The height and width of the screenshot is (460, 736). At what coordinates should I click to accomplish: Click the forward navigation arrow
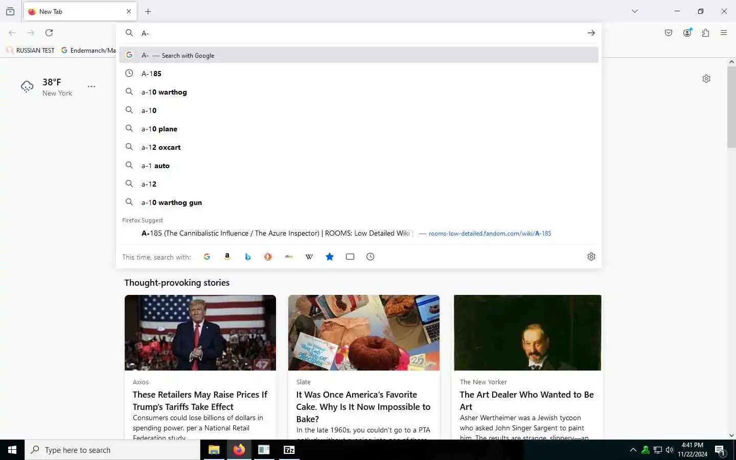click(x=31, y=33)
